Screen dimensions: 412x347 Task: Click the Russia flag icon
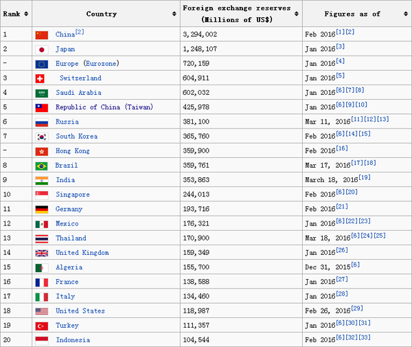point(42,122)
